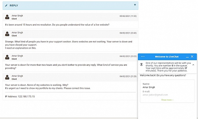Click the amar.jadon email field
The image size is (198, 119).
click(x=155, y=95)
